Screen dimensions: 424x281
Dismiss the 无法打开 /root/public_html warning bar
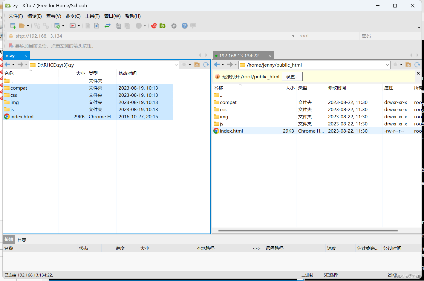[x=418, y=73]
